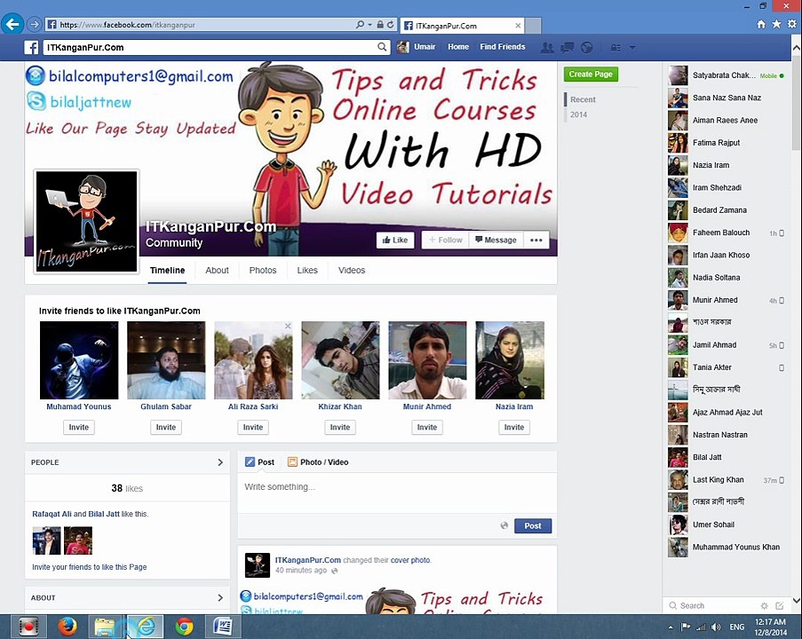
Task: Click the Facebook logo in blue bar
Action: pos(31,48)
